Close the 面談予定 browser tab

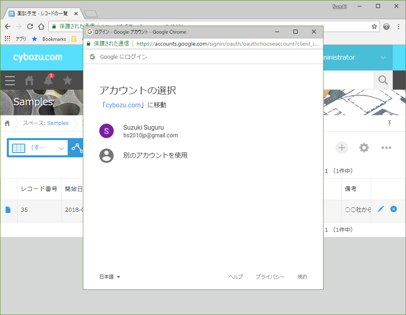tap(76, 14)
